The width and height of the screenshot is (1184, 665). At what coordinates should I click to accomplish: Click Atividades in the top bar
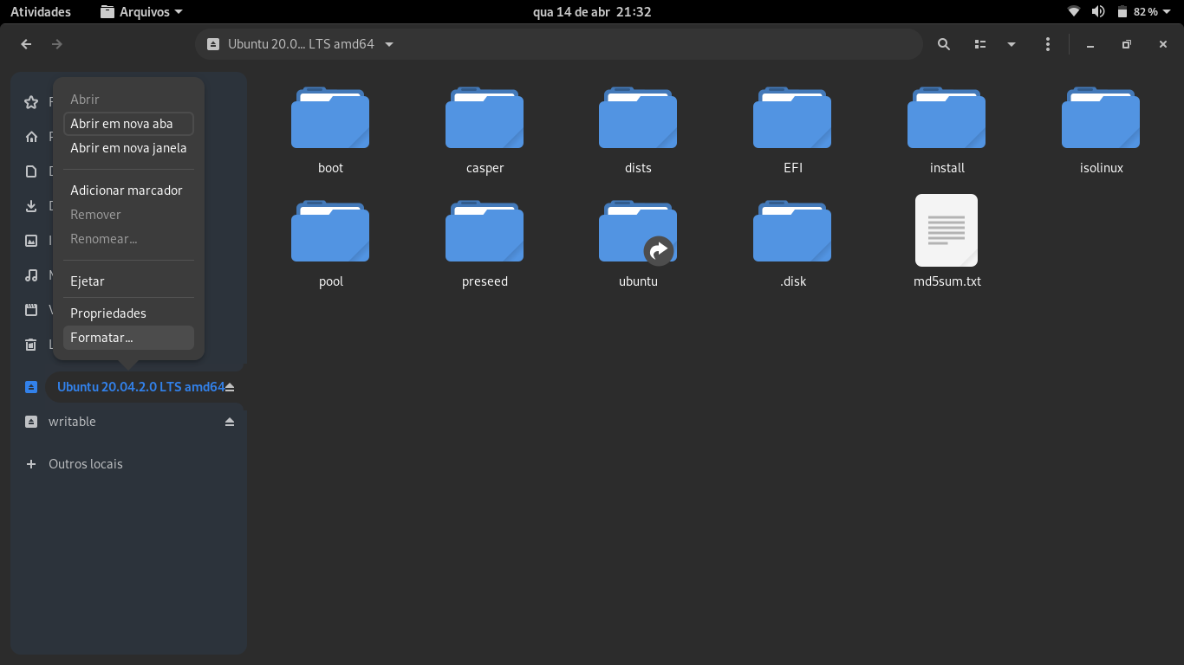41,12
